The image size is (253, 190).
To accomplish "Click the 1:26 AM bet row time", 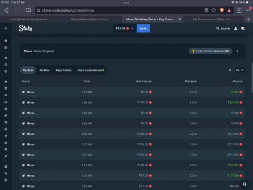I will [x=87, y=186].
